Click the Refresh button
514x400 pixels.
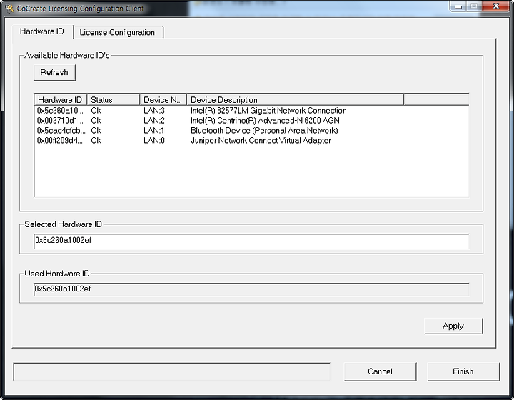[54, 72]
